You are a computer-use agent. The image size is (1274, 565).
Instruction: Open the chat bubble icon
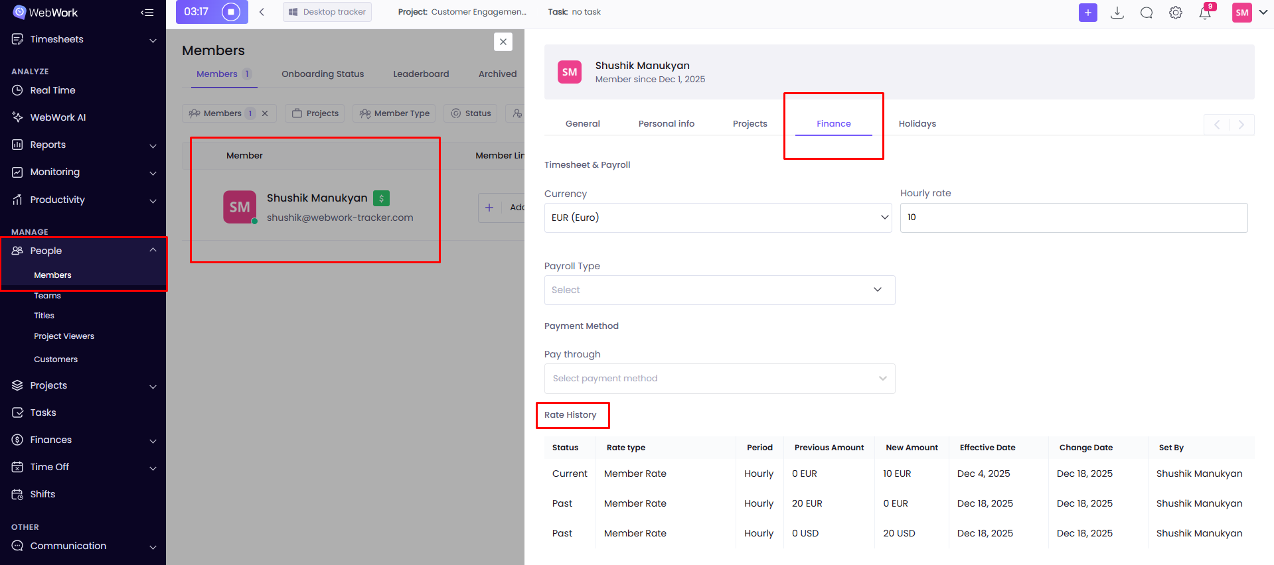(1146, 13)
